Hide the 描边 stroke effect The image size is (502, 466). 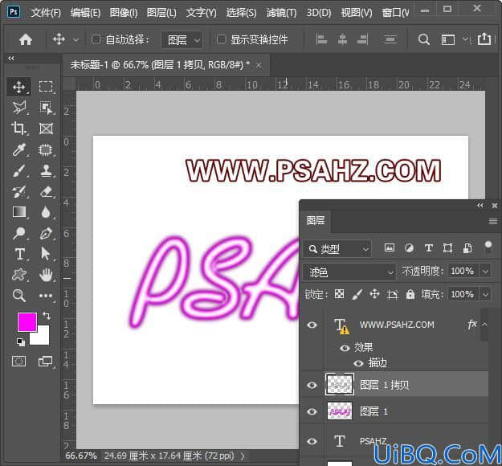click(358, 363)
